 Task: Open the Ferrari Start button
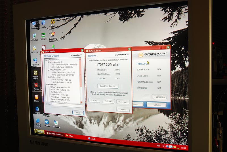click(x=39, y=131)
